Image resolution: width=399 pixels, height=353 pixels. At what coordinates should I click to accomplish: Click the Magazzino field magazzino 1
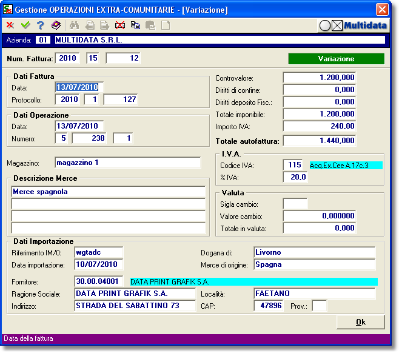pyautogui.click(x=128, y=163)
